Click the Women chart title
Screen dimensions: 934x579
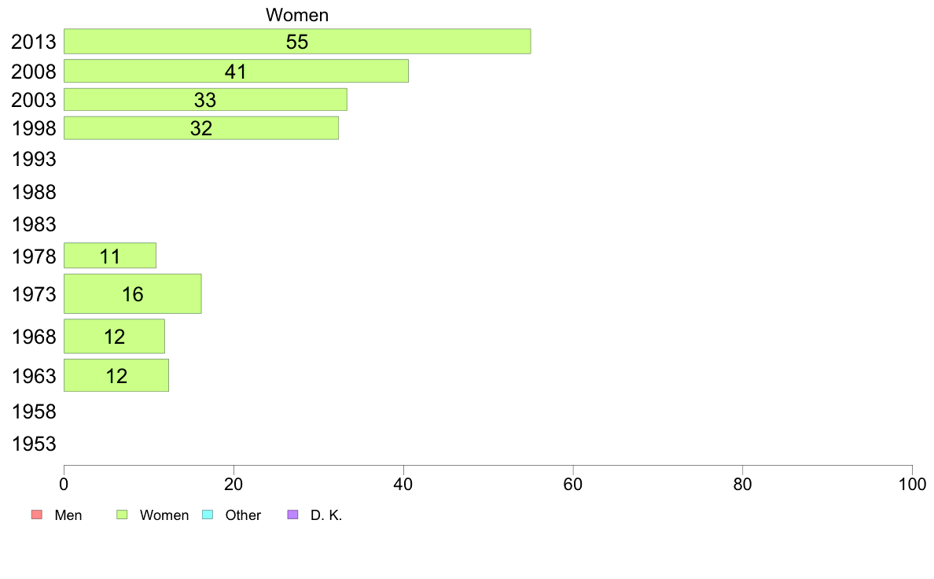(x=297, y=15)
